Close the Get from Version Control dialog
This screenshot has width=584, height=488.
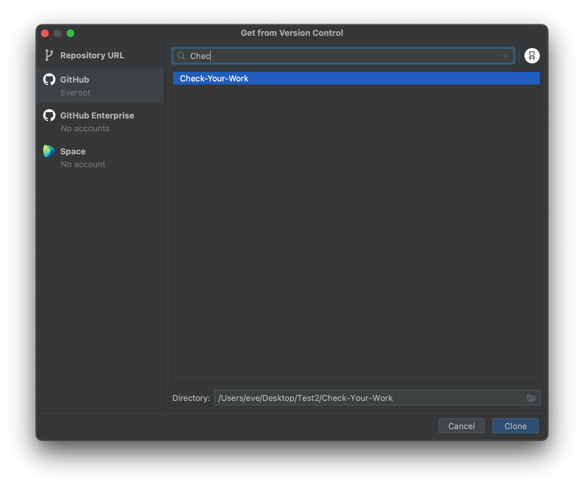45,33
